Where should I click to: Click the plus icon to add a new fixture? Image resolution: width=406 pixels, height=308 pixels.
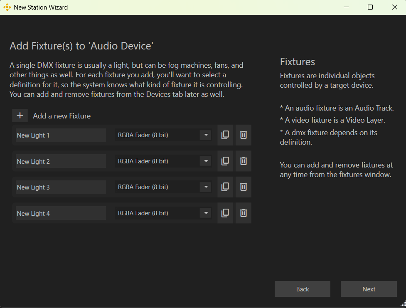(20, 116)
